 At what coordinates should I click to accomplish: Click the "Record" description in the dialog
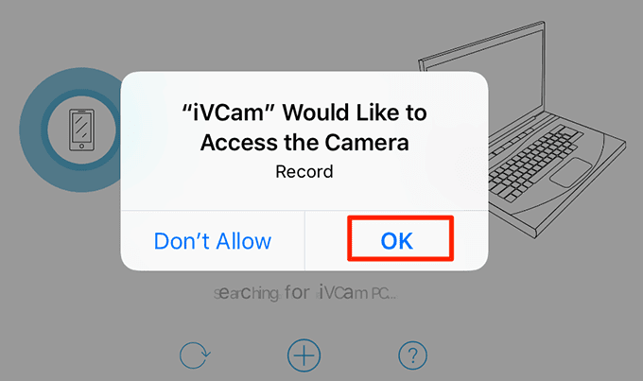304,171
